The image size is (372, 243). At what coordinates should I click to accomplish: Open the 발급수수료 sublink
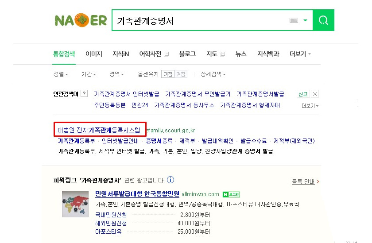253,141
